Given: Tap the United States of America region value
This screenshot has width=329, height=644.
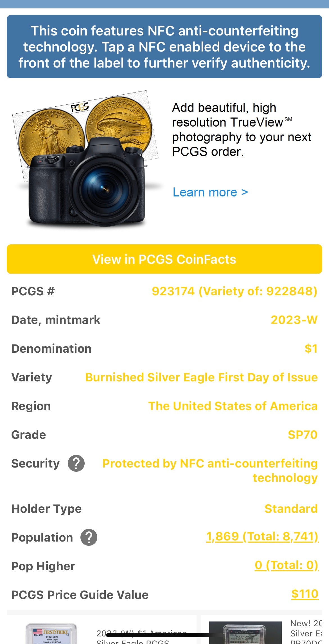Looking at the screenshot, I should pos(233,406).
